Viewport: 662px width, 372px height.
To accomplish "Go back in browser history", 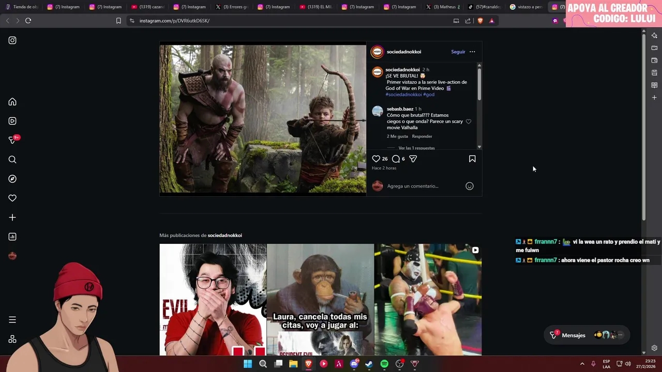I will click(x=7, y=21).
